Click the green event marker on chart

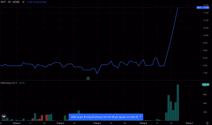(88, 78)
